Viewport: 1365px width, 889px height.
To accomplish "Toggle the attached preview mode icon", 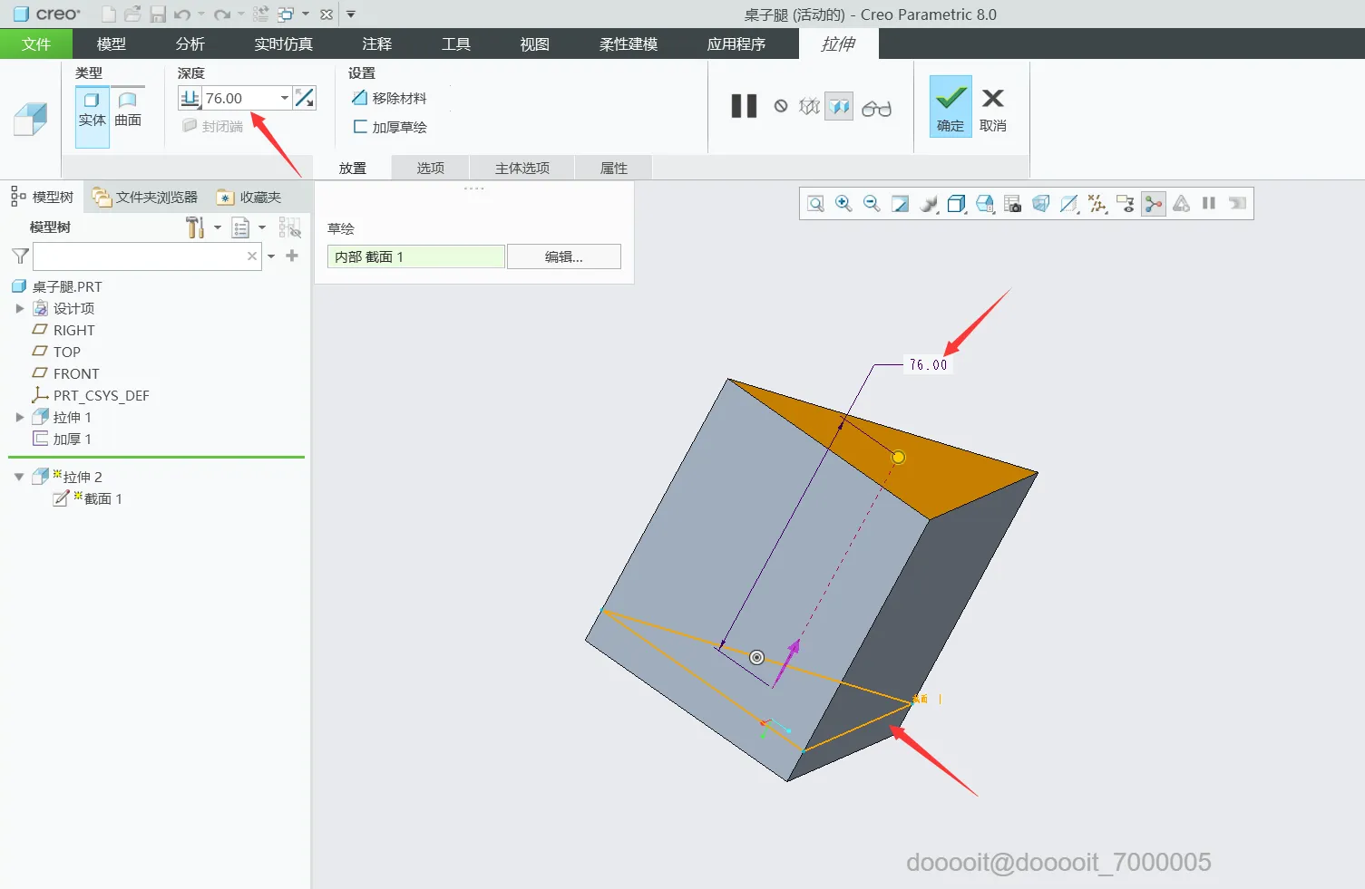I will [840, 107].
